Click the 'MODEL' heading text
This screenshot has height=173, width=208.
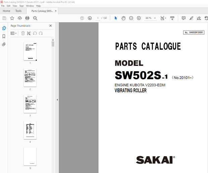(x=129, y=63)
